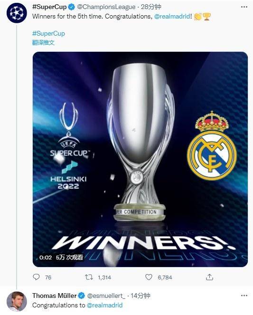The height and width of the screenshot is (315, 253).
Task: Click Thomas Müller's profile picture
Action: pyautogui.click(x=17, y=301)
